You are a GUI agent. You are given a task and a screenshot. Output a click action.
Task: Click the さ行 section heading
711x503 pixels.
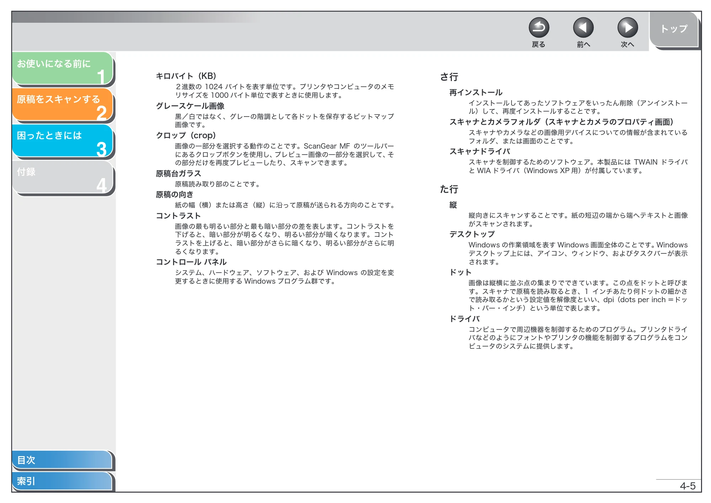449,77
